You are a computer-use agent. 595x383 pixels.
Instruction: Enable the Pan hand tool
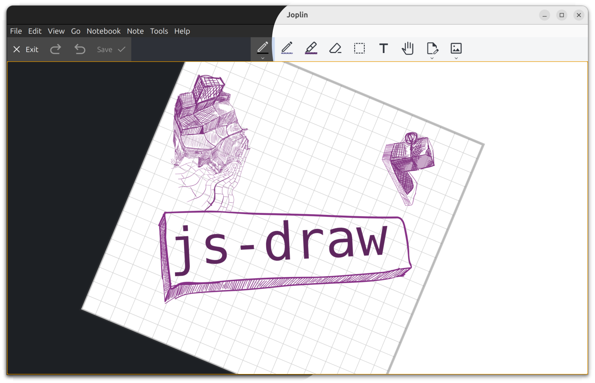click(x=408, y=48)
